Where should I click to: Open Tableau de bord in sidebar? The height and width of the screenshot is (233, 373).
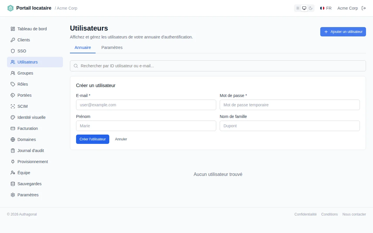(x=35, y=29)
